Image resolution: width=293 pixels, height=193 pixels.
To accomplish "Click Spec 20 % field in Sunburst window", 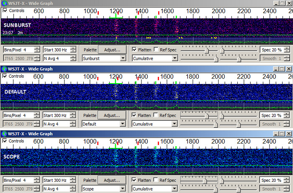I will (x=272, y=50).
